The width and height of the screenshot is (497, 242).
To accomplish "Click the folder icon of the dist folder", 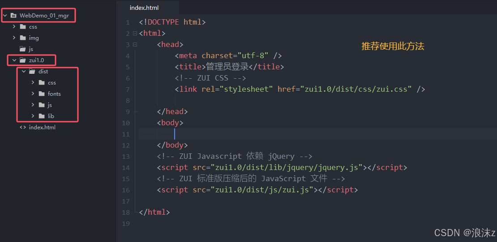I will (x=32, y=71).
